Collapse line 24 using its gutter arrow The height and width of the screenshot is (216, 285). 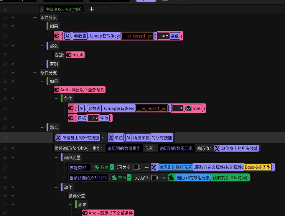click(13, 46)
